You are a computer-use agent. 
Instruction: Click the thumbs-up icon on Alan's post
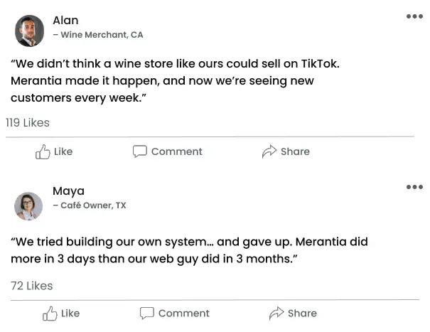pyautogui.click(x=43, y=151)
